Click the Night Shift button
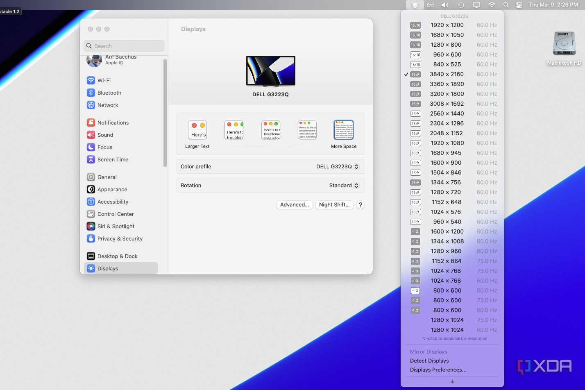The image size is (585, 390). click(334, 204)
